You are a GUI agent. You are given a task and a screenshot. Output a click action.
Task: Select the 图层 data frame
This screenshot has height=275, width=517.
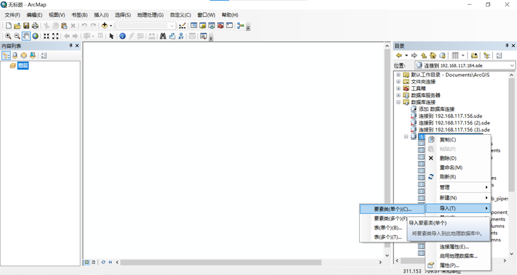click(x=23, y=65)
